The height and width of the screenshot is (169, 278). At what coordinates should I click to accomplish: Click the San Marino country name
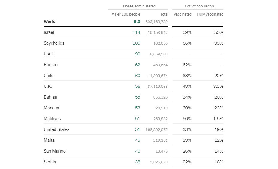pos(55,151)
